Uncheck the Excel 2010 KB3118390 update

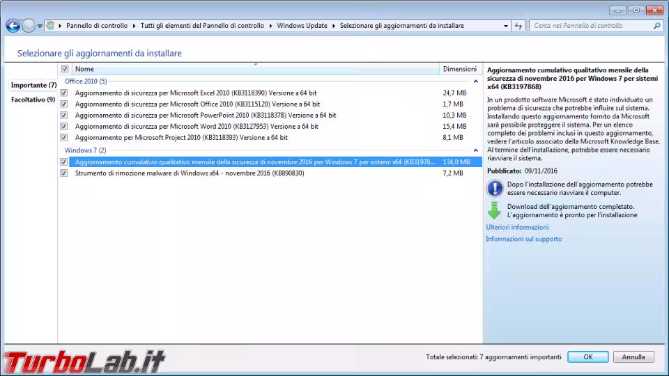[x=64, y=93]
